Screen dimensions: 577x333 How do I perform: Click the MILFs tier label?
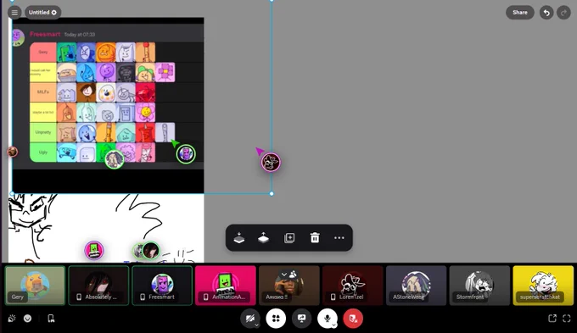pyautogui.click(x=43, y=92)
